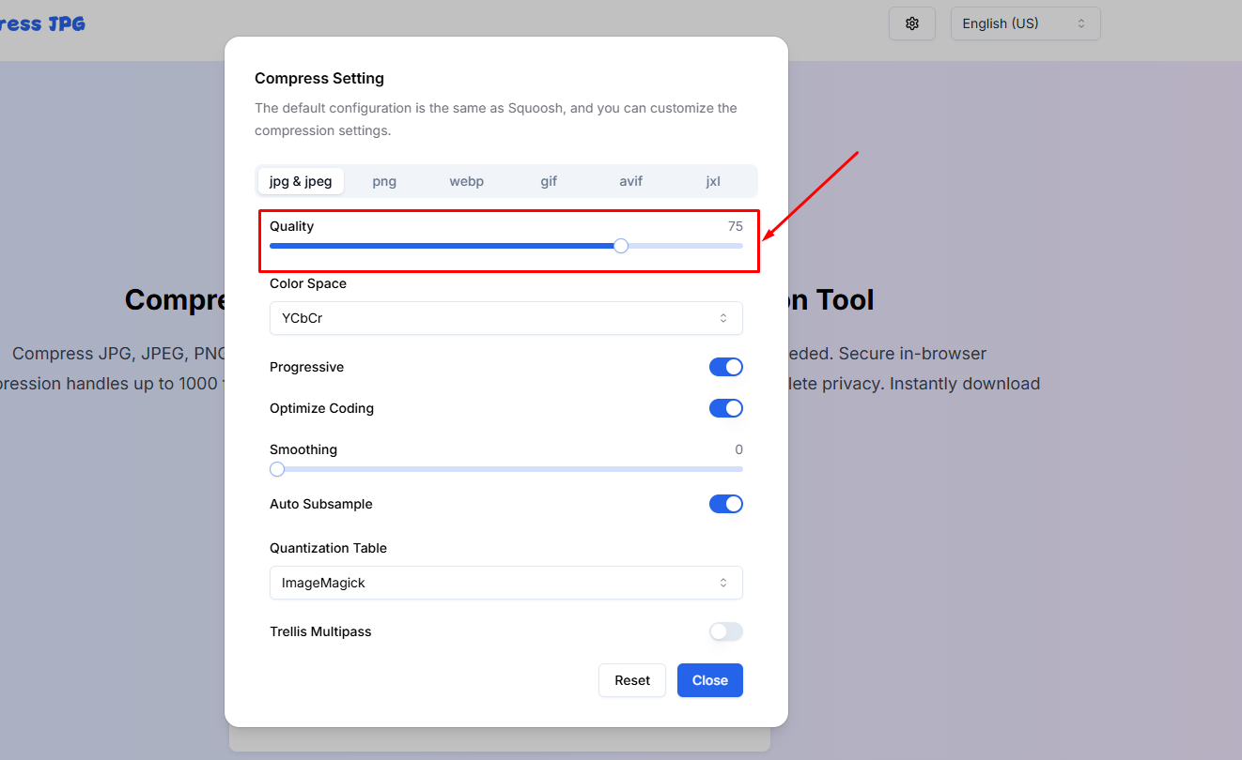Expand the Quantization Table ImageMagick dropdown

click(x=505, y=583)
